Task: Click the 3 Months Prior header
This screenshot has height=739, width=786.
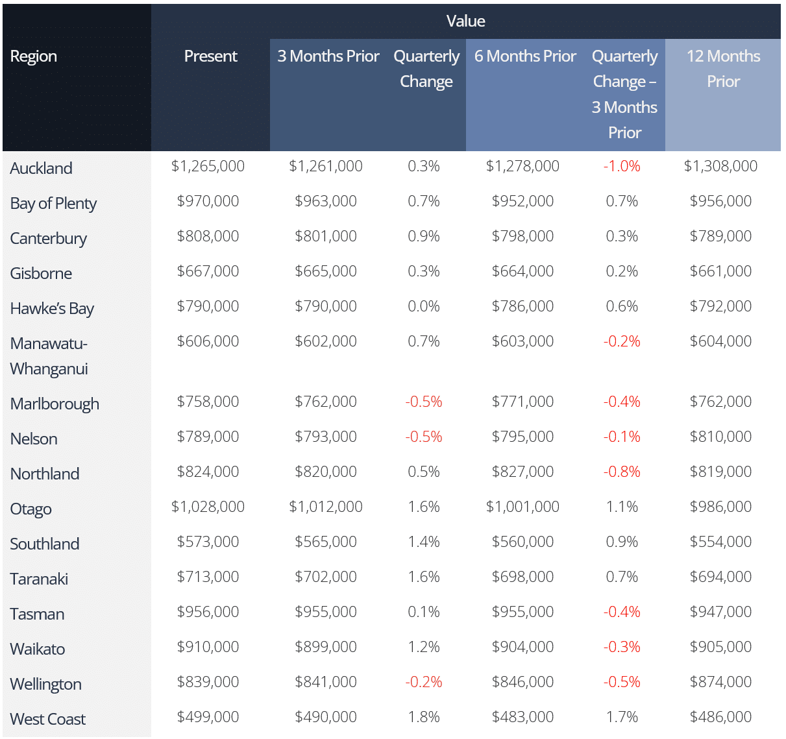Action: click(x=328, y=56)
